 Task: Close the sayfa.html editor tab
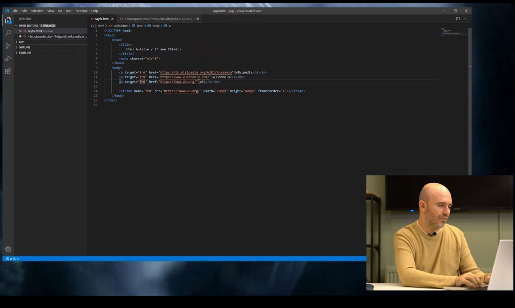click(x=112, y=19)
